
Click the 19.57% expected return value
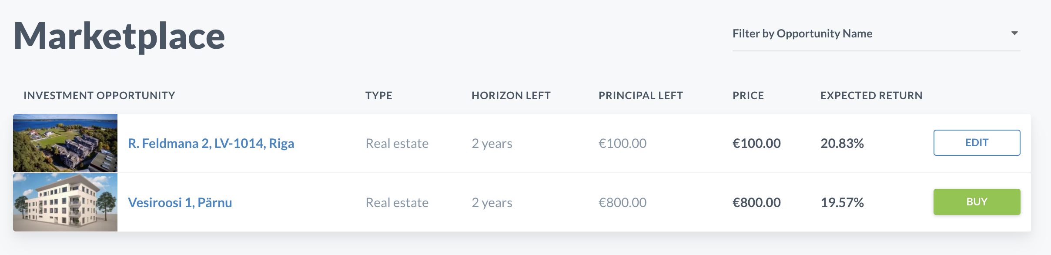842,202
